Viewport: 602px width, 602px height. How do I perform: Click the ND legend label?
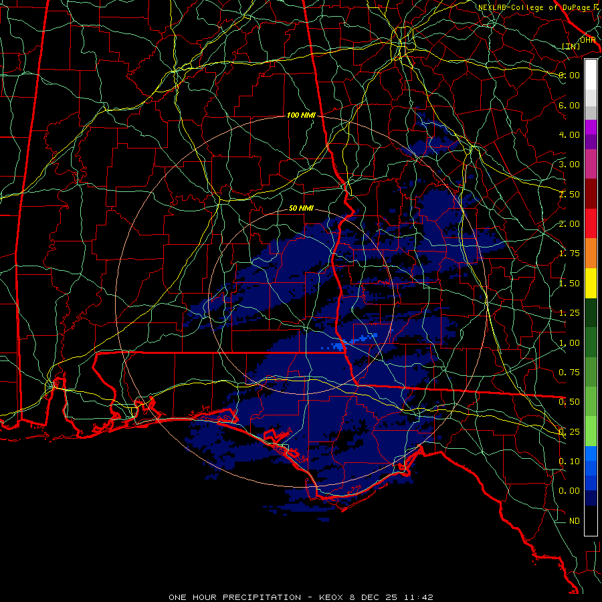pyautogui.click(x=574, y=521)
